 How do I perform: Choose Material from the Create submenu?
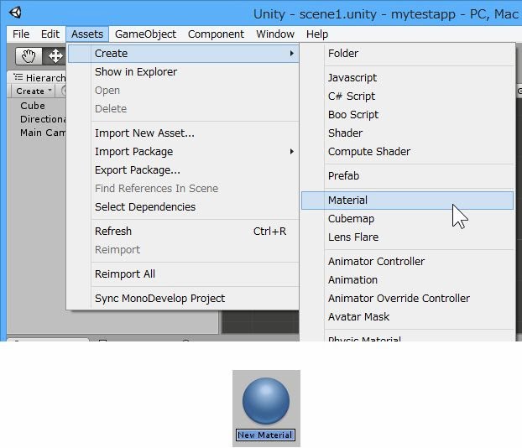[347, 201]
